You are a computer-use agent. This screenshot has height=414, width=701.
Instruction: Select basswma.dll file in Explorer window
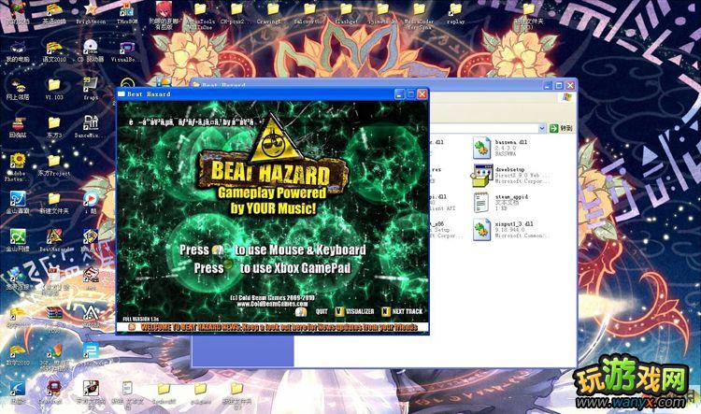502,148
